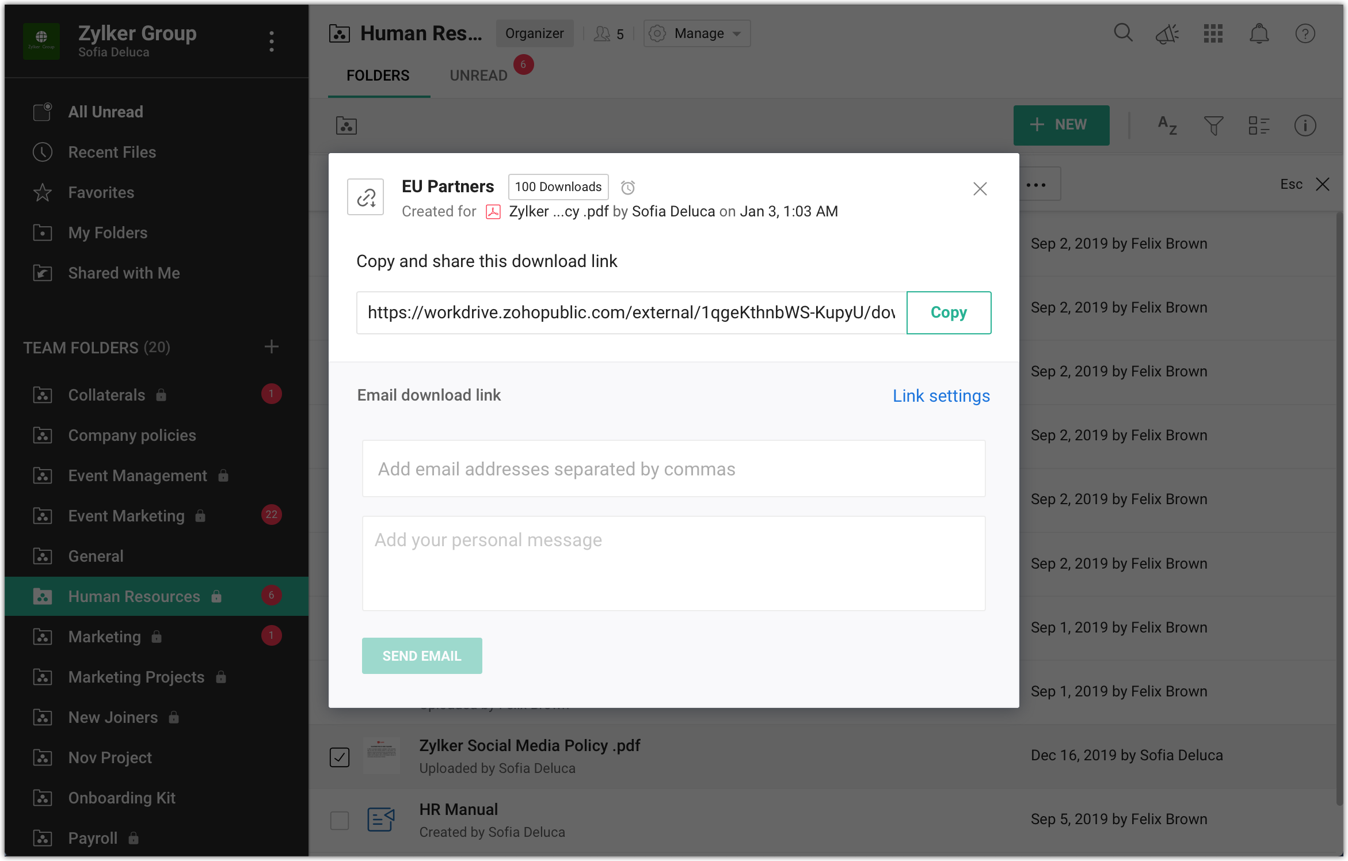The width and height of the screenshot is (1348, 861).
Task: Open Link settings
Action: point(941,396)
